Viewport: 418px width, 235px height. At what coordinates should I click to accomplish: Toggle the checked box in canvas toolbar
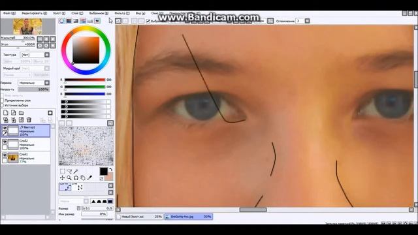click(x=148, y=21)
